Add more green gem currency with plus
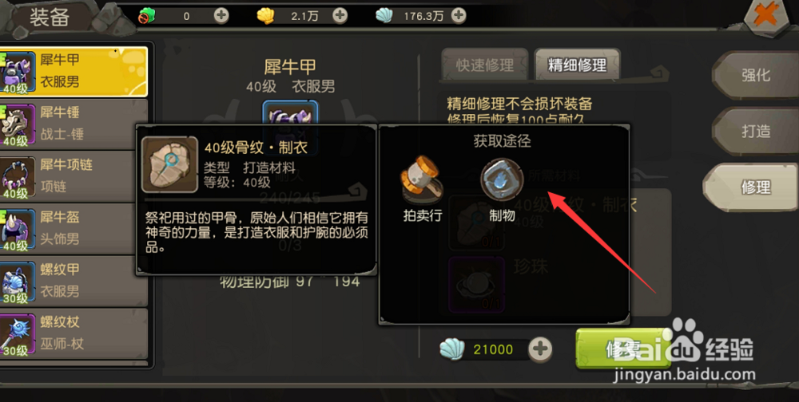Viewport: 799px width, 402px height. [x=221, y=16]
